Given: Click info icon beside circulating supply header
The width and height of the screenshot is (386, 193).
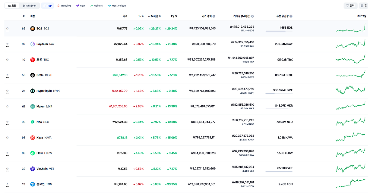Looking at the screenshot, I should coord(291,16).
